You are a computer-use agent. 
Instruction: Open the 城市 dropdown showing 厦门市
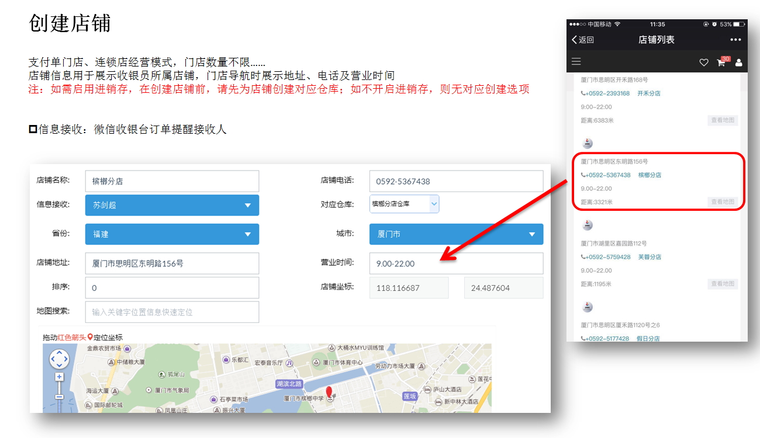tap(456, 234)
